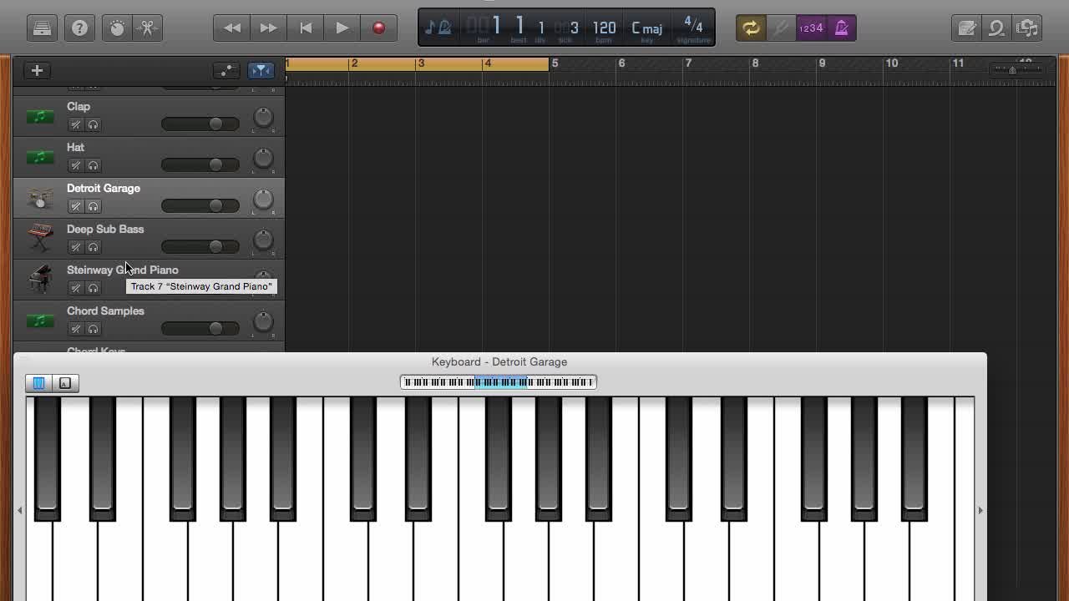
Task: Mute the Deep Sub Bass track
Action: pos(75,247)
